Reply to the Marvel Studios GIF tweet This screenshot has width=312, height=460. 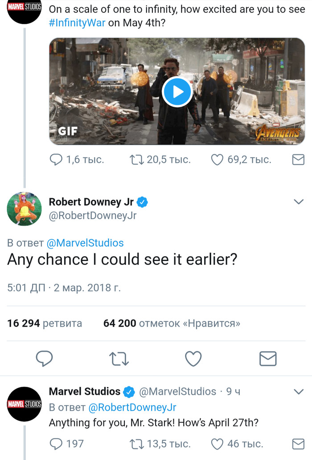coord(56,159)
